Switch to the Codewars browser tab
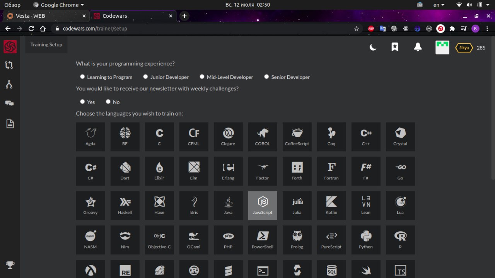The image size is (495, 278). (x=133, y=16)
